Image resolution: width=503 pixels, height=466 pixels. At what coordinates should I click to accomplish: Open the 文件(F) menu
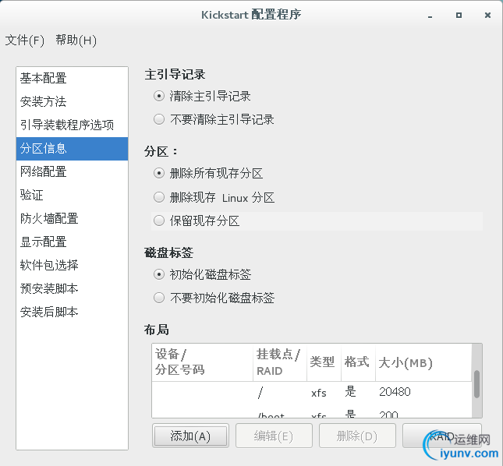click(x=25, y=41)
